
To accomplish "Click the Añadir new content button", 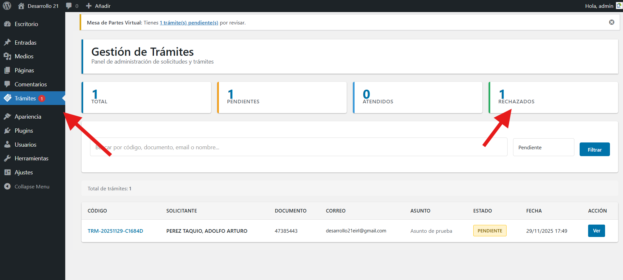I will click(x=98, y=6).
